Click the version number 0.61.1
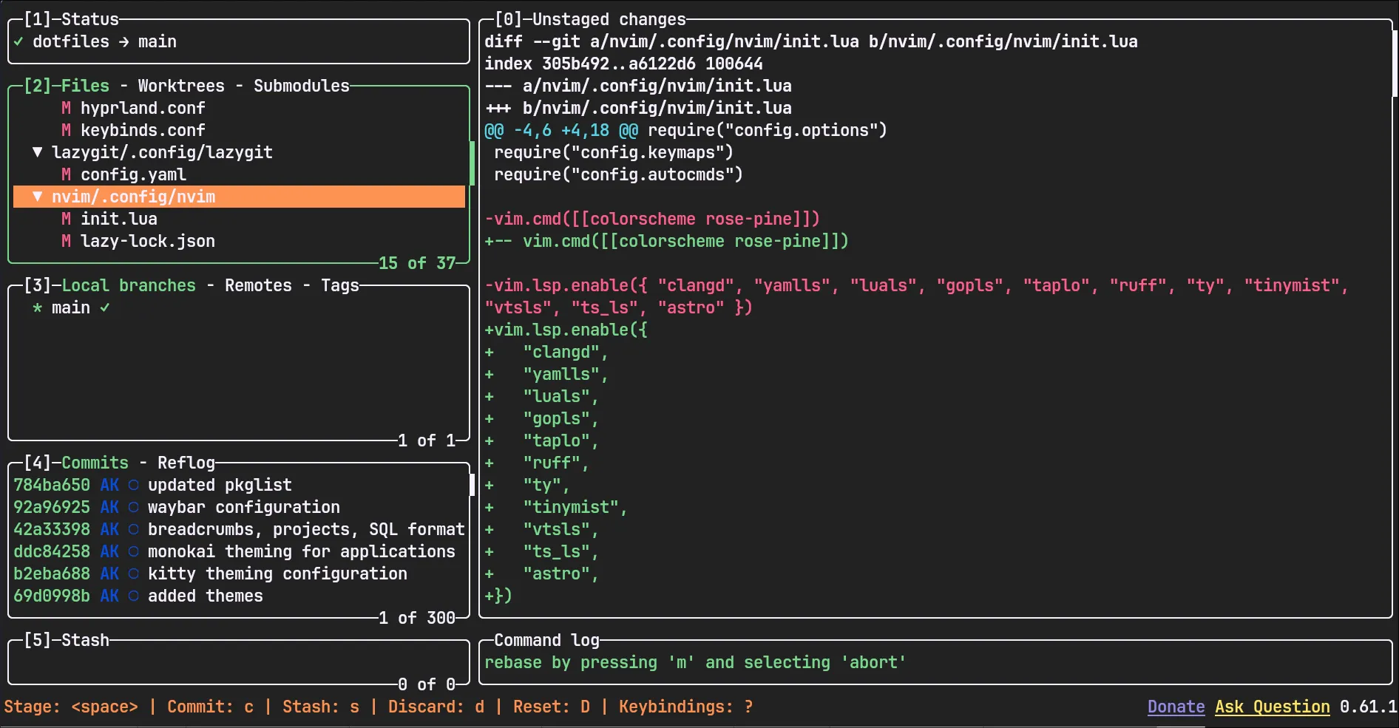 1369,707
